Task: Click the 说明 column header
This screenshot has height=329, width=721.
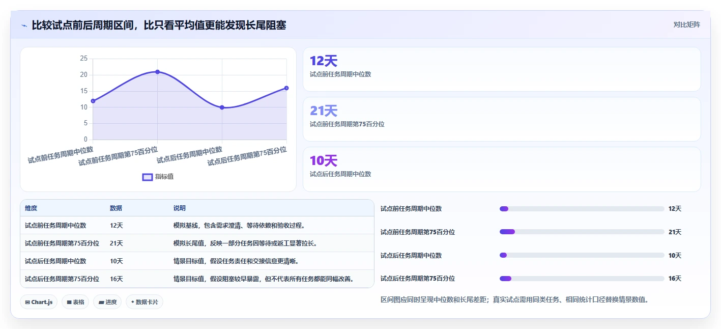Action: click(x=180, y=208)
